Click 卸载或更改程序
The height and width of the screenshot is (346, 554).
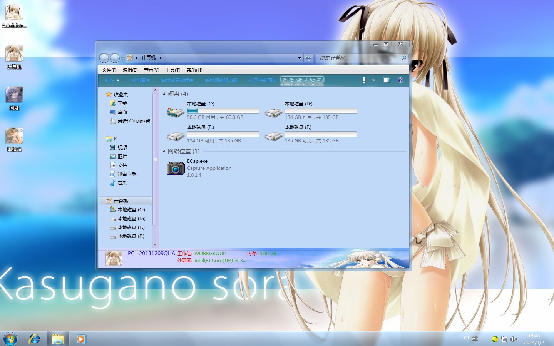(177, 80)
